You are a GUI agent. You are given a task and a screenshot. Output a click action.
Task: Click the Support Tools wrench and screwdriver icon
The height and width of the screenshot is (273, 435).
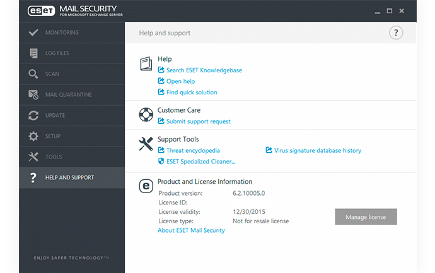click(x=146, y=143)
